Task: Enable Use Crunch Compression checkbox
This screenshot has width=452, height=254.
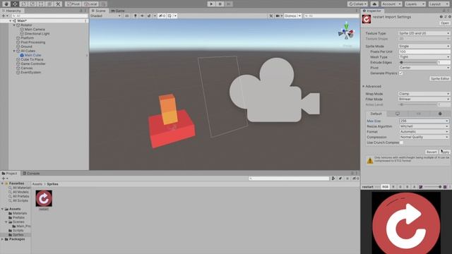Action: [401, 143]
